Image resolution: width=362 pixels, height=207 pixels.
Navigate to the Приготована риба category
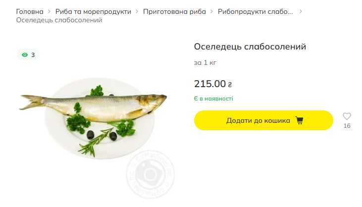[x=174, y=11]
